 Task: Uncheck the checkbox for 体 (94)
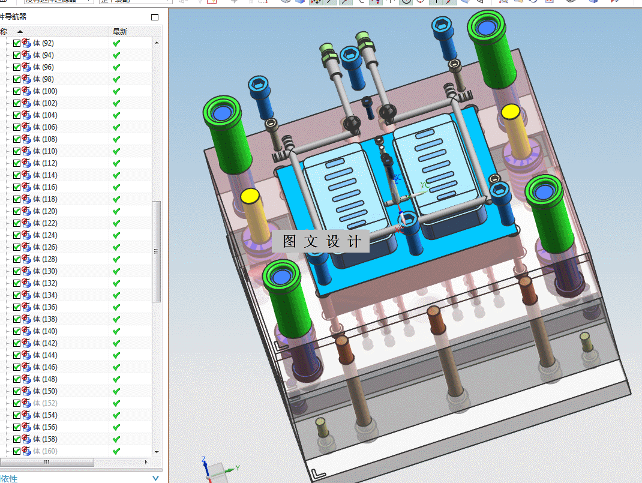17,55
